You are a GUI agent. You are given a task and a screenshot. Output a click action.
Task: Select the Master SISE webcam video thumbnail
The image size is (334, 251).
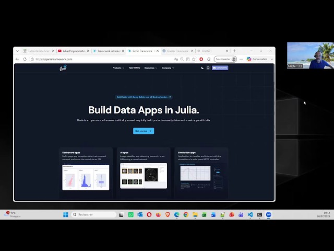[x=311, y=55]
